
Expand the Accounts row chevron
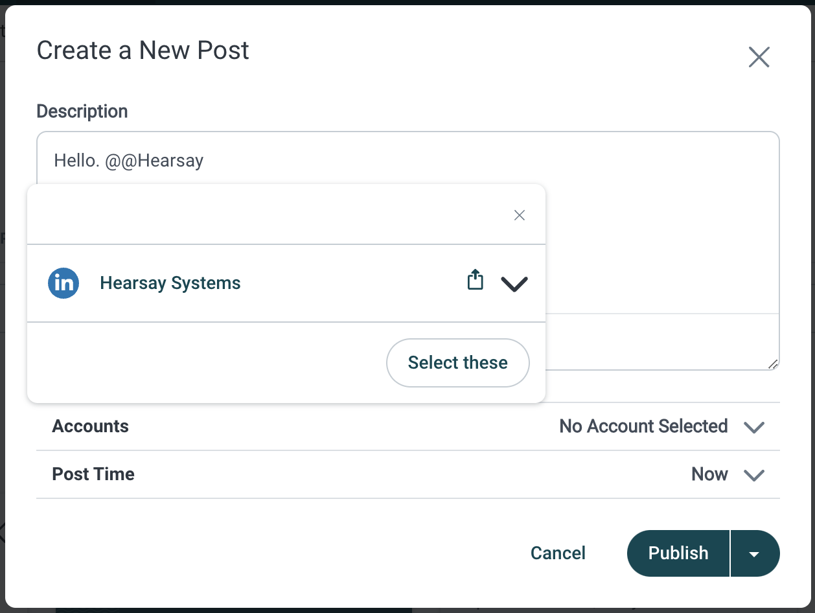point(754,427)
